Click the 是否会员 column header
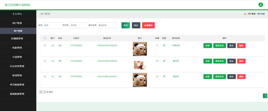The width and height of the screenshot is (268, 111). [x=176, y=38]
